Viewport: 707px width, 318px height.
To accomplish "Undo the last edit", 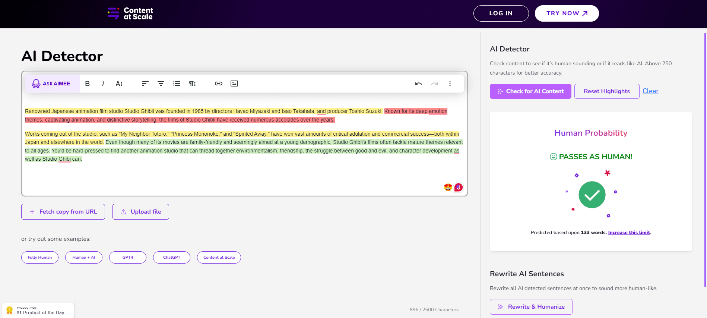I will [418, 84].
